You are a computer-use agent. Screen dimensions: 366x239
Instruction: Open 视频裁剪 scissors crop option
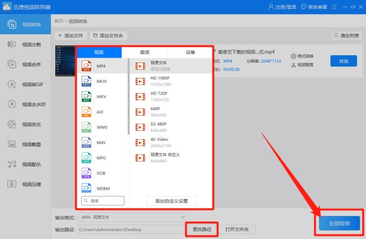point(302,65)
